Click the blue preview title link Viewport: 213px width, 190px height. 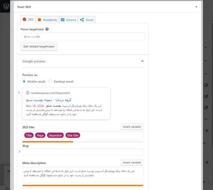click(x=49, y=100)
